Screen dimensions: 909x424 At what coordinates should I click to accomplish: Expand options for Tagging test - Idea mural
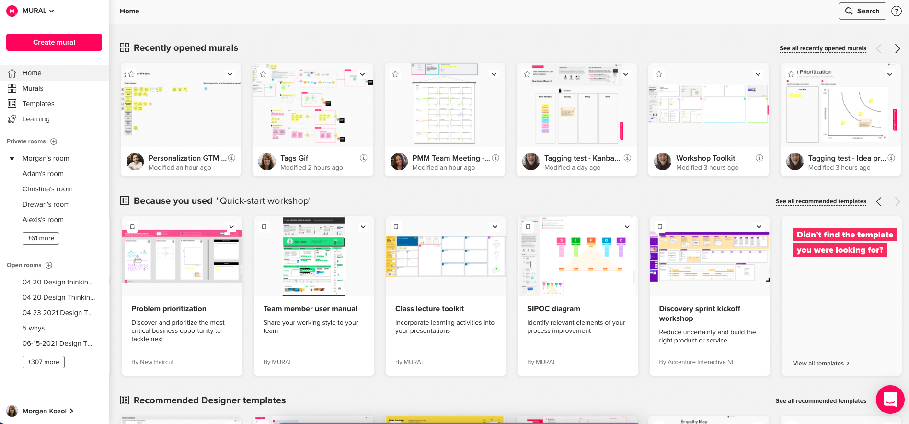(890, 74)
